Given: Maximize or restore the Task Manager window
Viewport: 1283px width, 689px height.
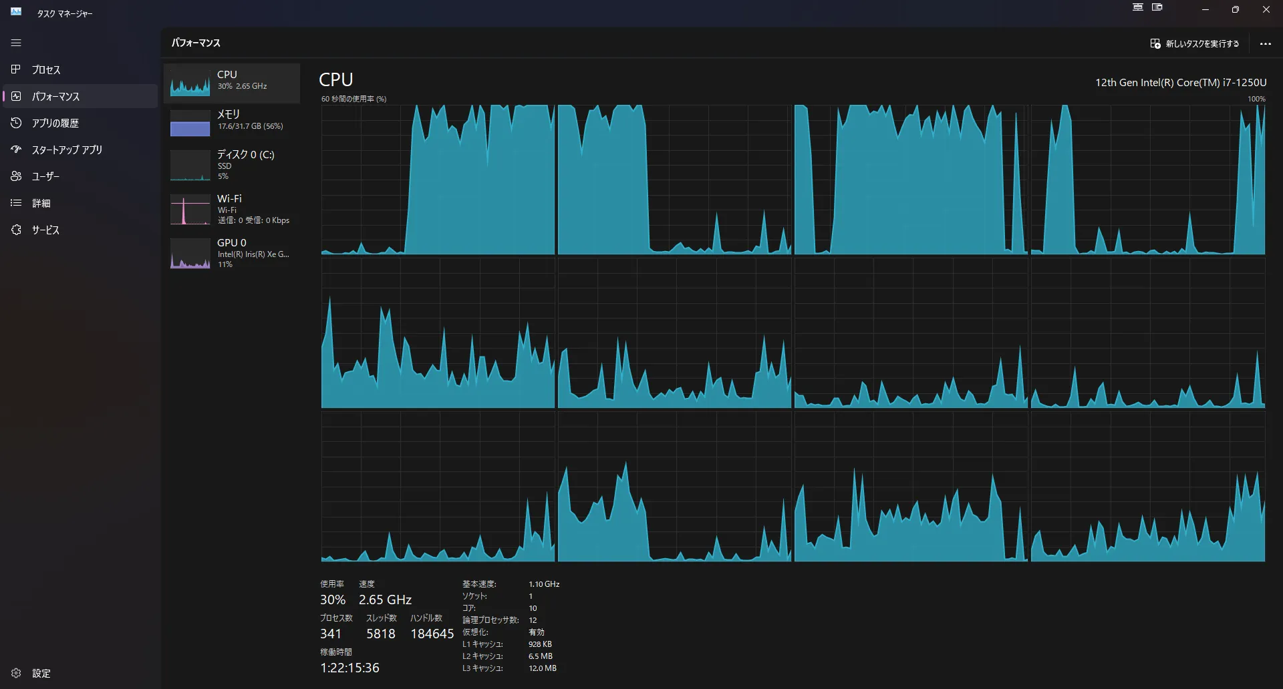Looking at the screenshot, I should point(1235,10).
